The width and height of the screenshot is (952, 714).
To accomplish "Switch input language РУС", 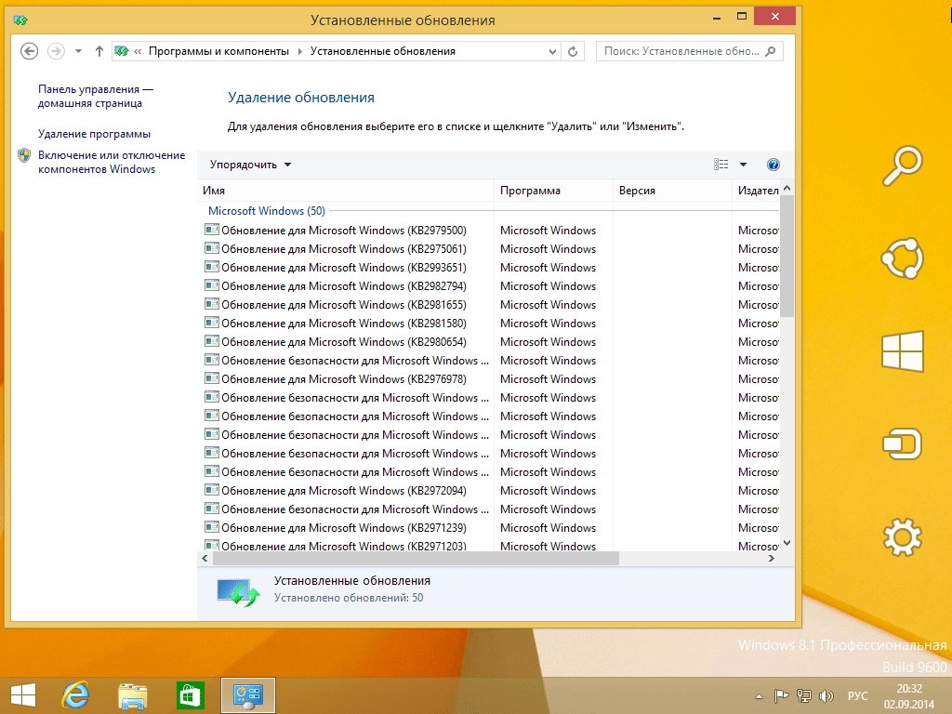I will point(857,696).
